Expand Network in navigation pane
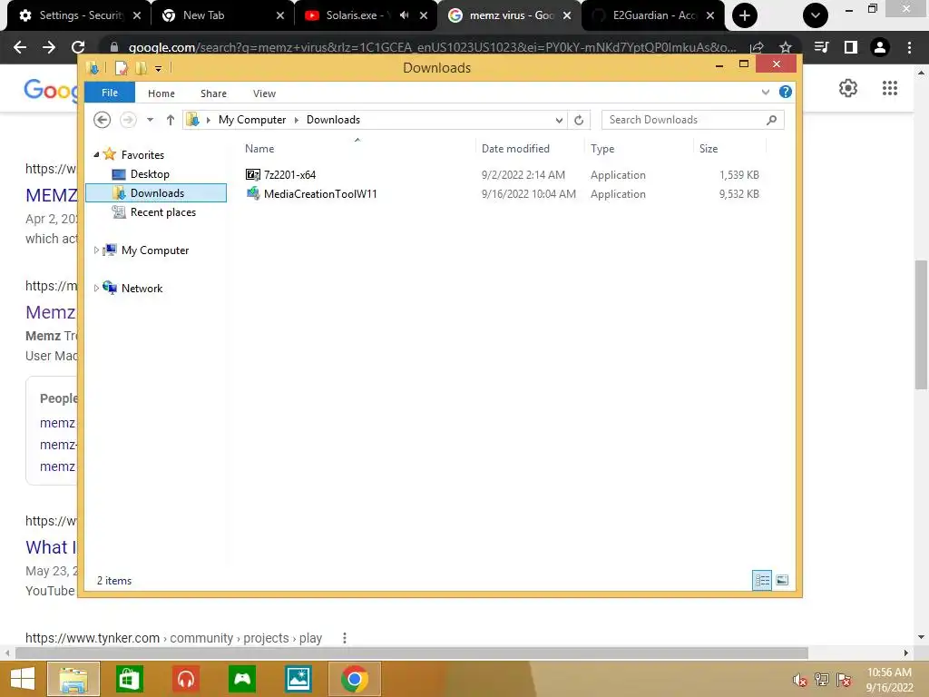 [x=96, y=288]
